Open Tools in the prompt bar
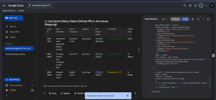 pyautogui.click(x=53, y=93)
